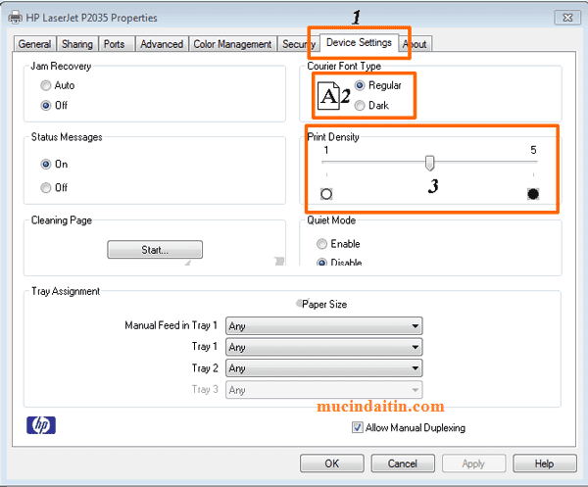Viewport: 588px width, 487px height.
Task: Click the printer icon in the title bar
Action: coord(15,18)
